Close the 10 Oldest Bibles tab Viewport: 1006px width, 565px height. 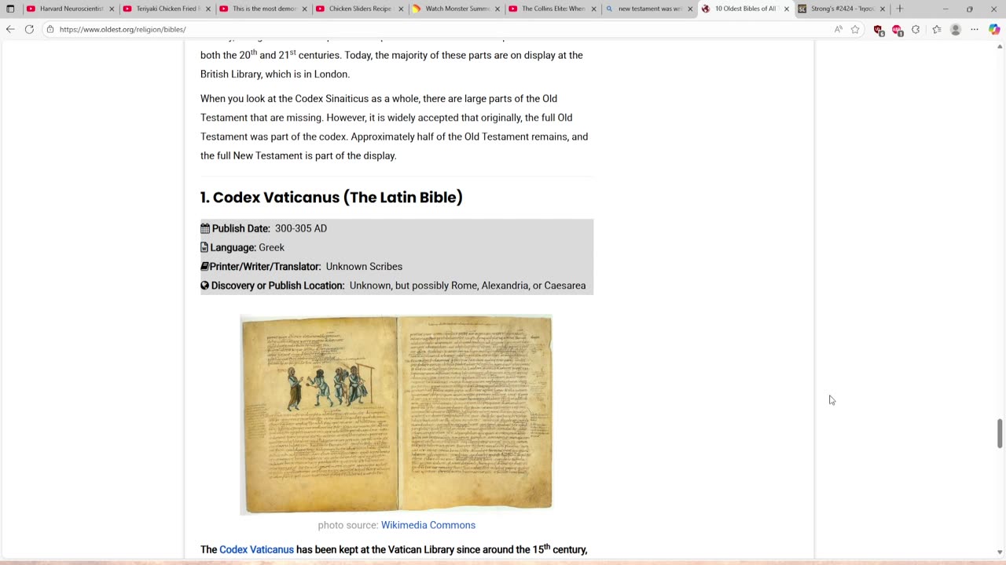click(787, 9)
